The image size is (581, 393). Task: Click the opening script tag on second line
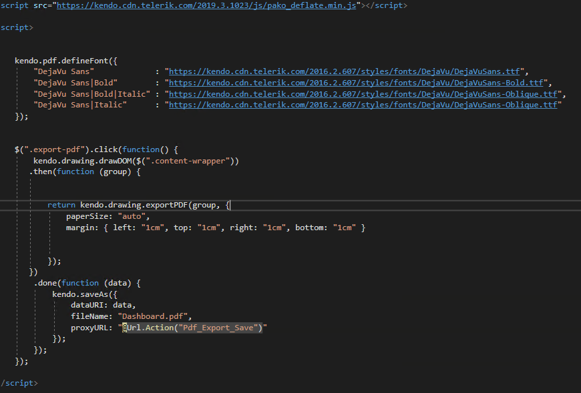[17, 27]
